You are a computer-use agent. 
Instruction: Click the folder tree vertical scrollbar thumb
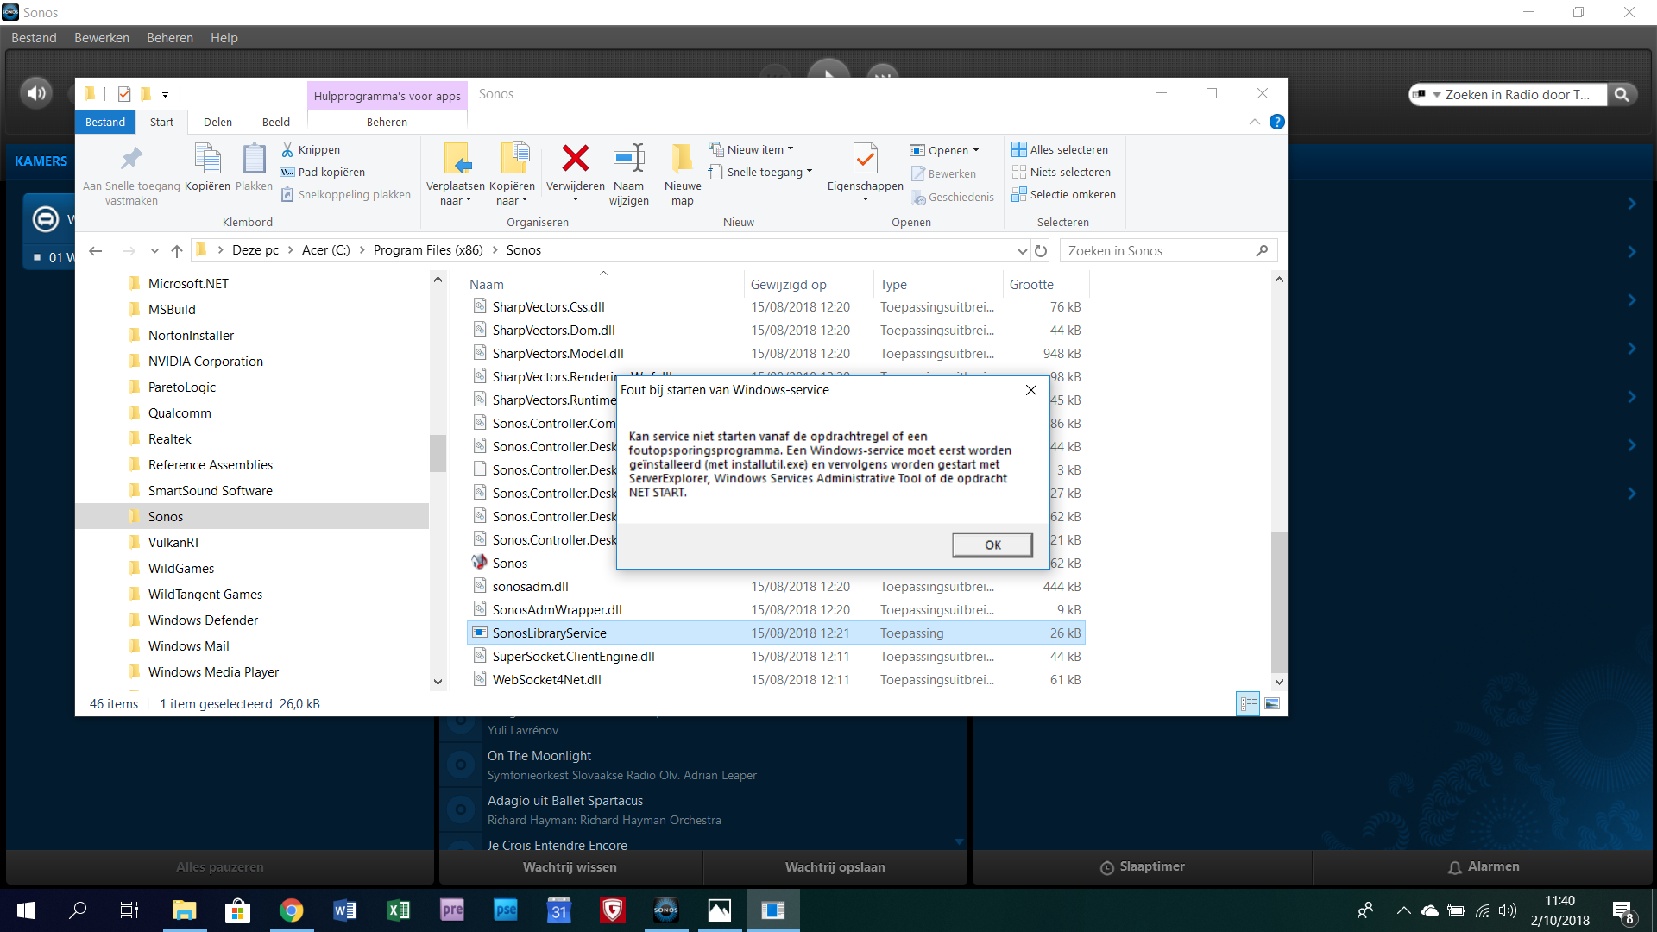coord(438,452)
